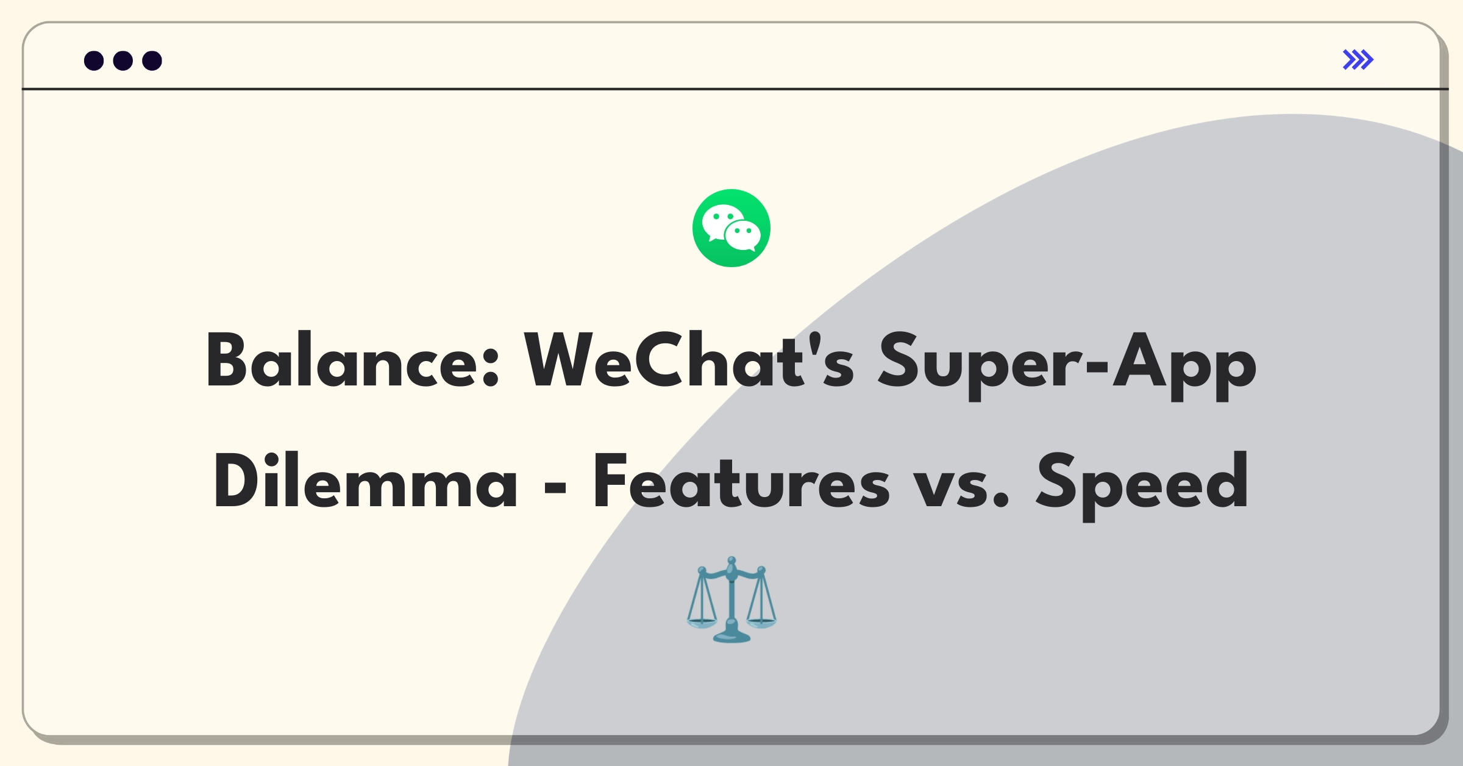Click the double chevron navigation icon
Screen dimensions: 1463x766
click(x=1359, y=59)
